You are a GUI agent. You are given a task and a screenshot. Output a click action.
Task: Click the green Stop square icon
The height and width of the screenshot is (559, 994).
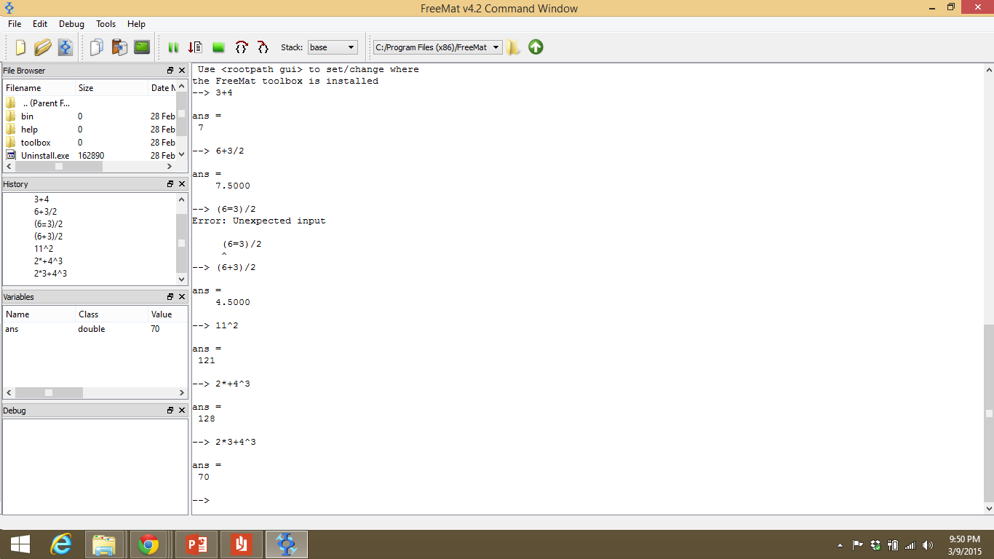click(218, 47)
